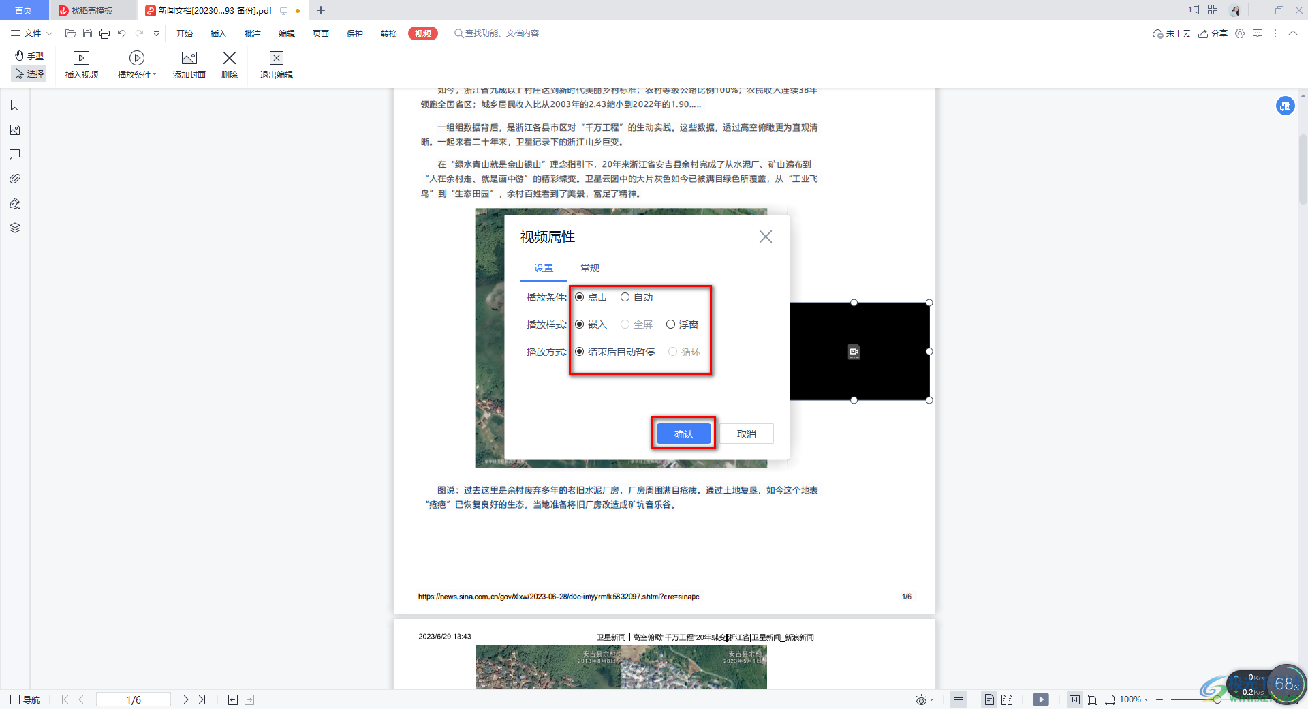Expand the arrow beside the File menu
Screen dimensions: 1308x709
click(49, 33)
